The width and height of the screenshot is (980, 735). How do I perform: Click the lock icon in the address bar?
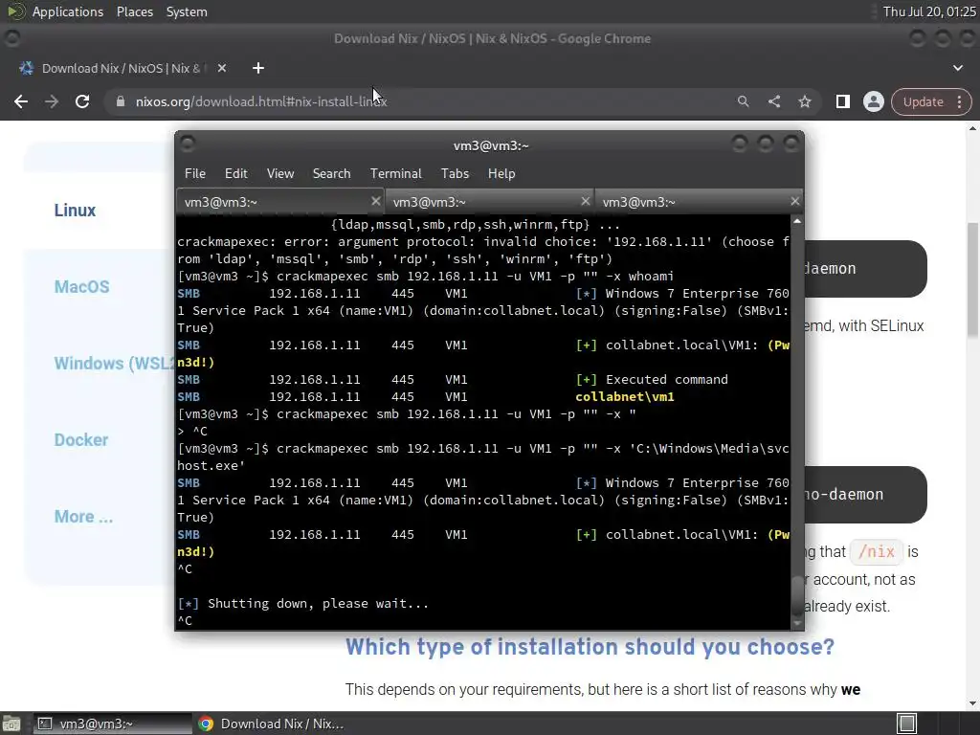121,101
